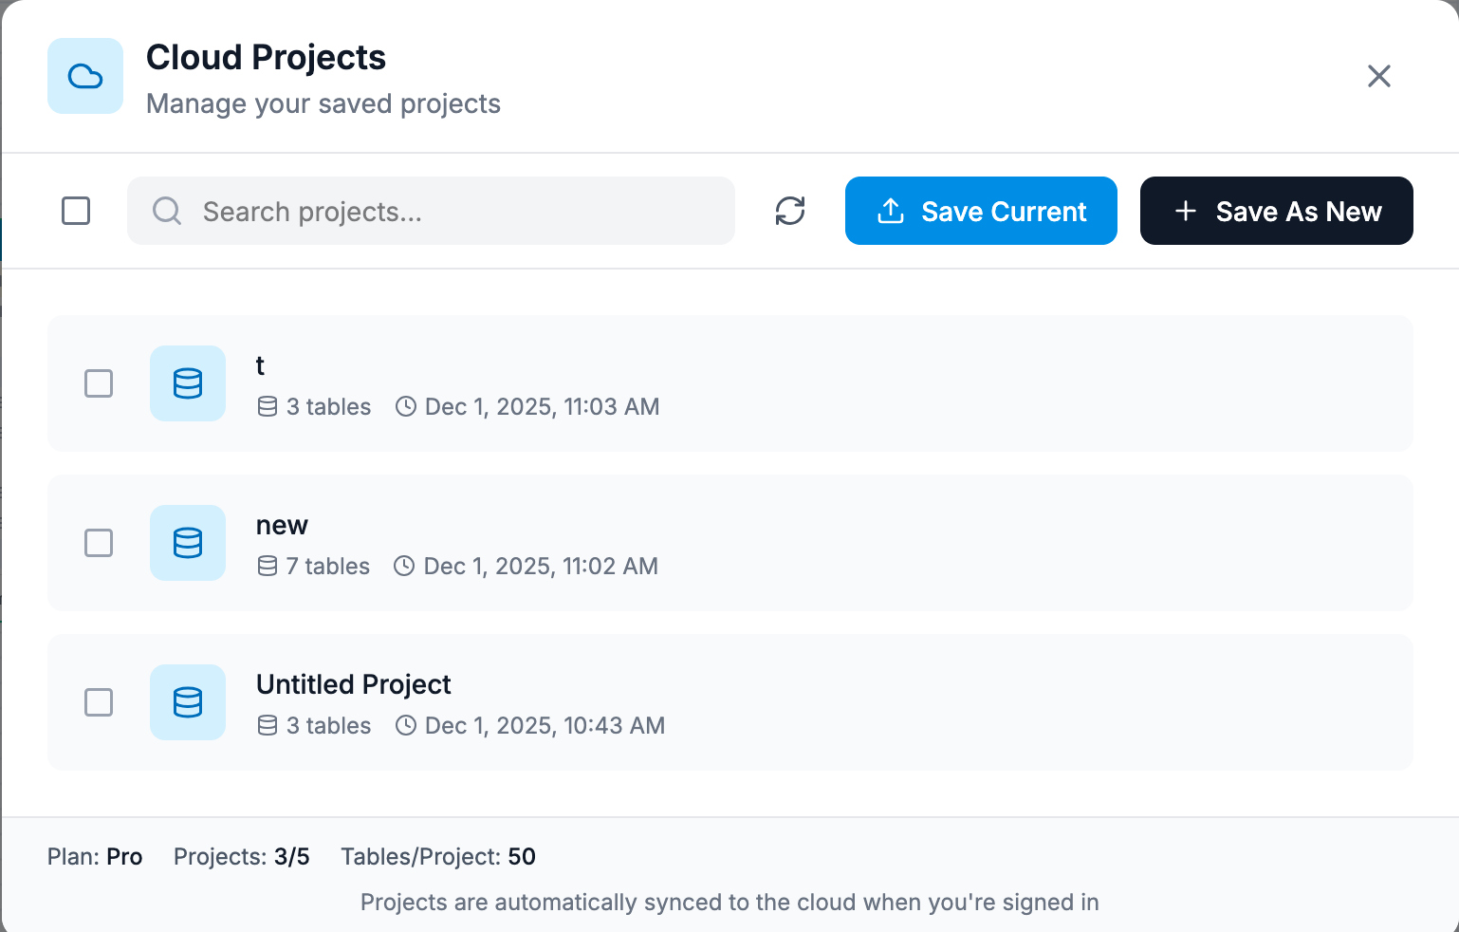
Task: Open the project named 'new'
Action: click(x=282, y=526)
